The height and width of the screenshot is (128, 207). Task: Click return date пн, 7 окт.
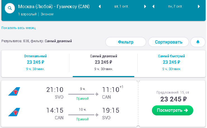[x=175, y=6]
